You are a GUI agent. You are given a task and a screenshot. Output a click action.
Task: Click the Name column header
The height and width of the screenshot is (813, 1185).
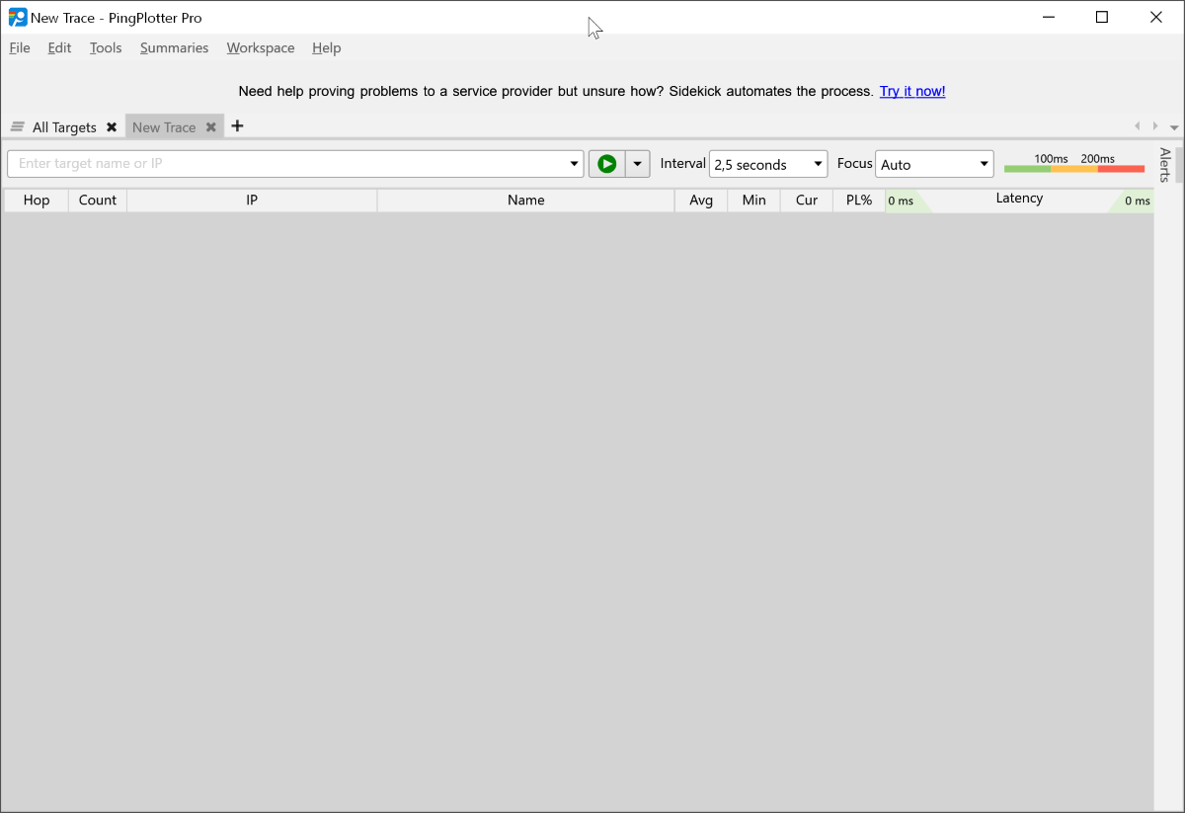point(526,200)
